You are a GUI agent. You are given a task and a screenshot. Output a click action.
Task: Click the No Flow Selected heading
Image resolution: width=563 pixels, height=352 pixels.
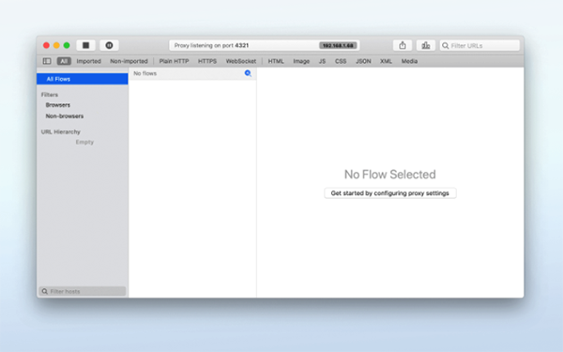click(x=390, y=175)
